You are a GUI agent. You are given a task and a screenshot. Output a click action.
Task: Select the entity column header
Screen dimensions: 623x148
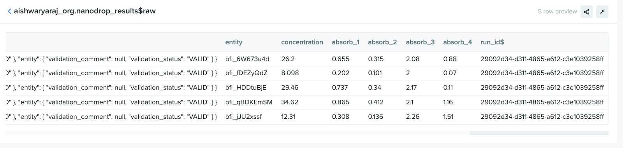234,42
